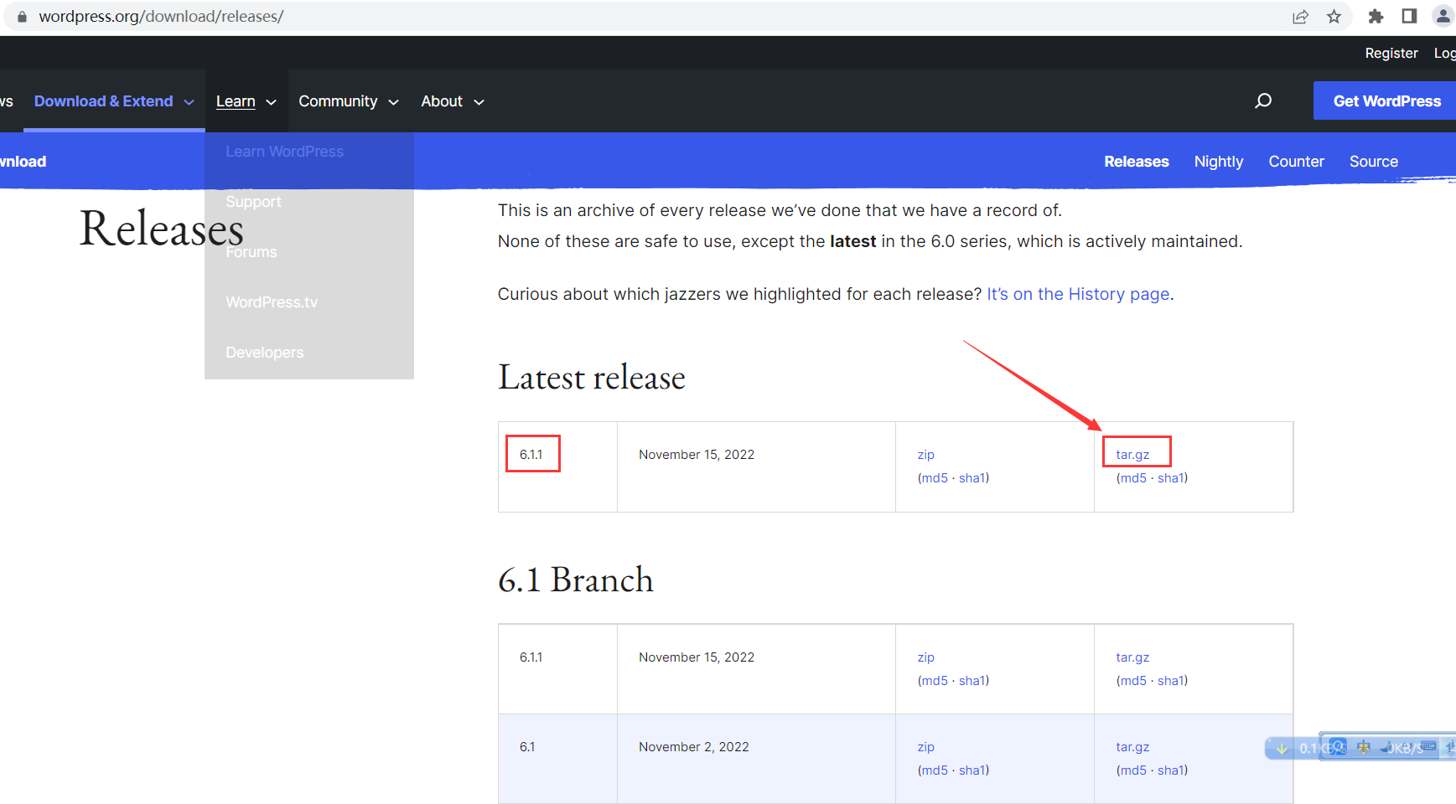The image size is (1456, 804).
Task: Choose Support in the Learn submenu
Action: [x=253, y=202]
